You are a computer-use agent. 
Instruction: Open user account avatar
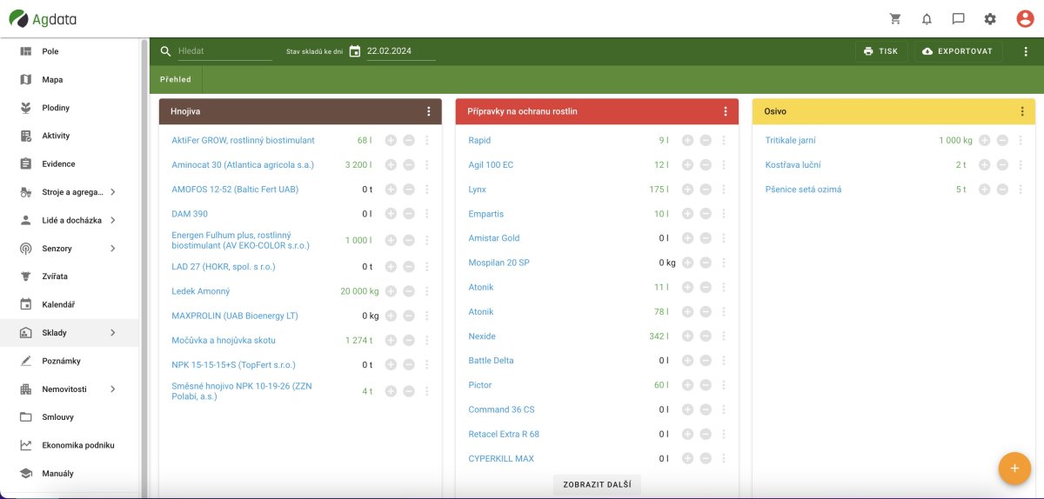[x=1025, y=19]
